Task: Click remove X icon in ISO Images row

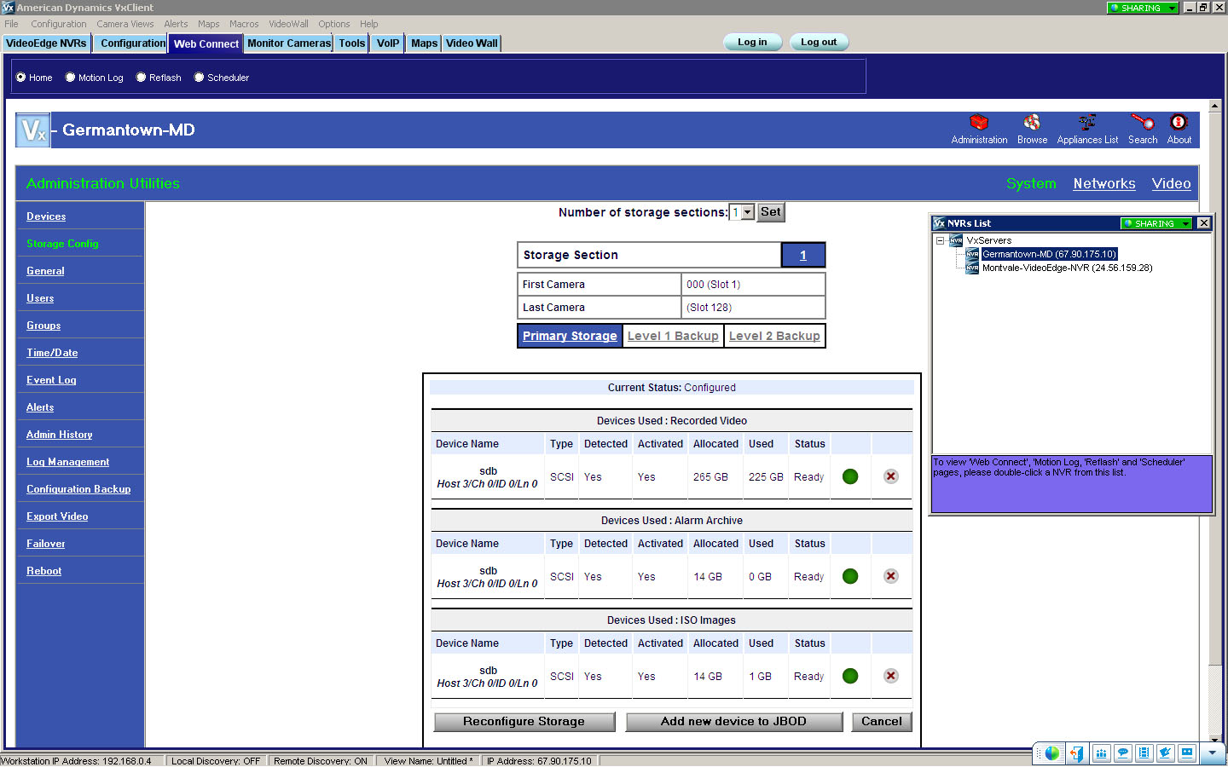Action: pyautogui.click(x=891, y=676)
